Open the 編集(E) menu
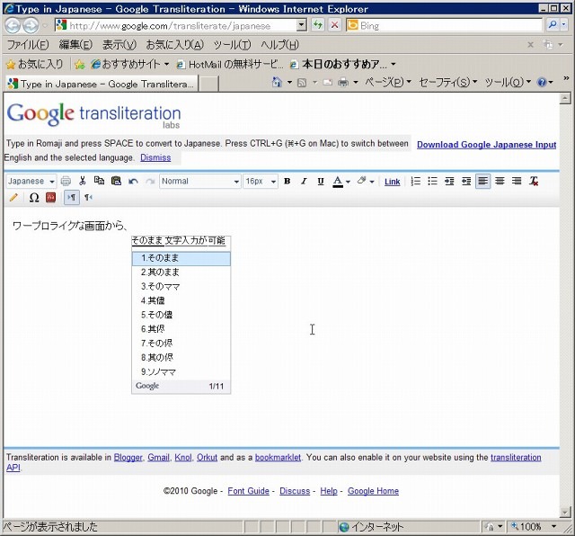The width and height of the screenshot is (575, 536). pyautogui.click(x=75, y=45)
